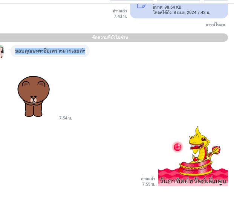Open the yellow dragon sticker วันอาทิตย์ทรัพย์เพิ่มพูน
The height and width of the screenshot is (198, 234).
[x=193, y=156]
